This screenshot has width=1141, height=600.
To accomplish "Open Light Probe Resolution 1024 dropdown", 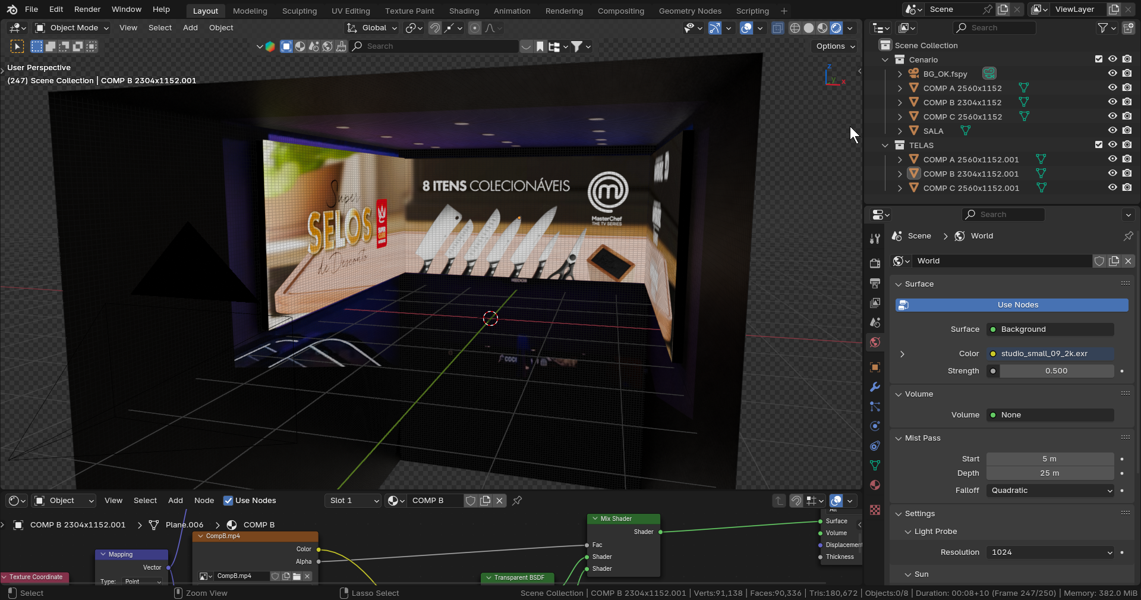I will 1050,552.
